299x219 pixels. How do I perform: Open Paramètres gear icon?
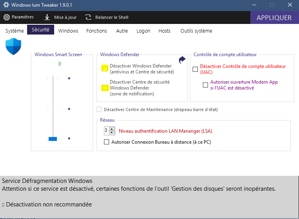coord(7,17)
